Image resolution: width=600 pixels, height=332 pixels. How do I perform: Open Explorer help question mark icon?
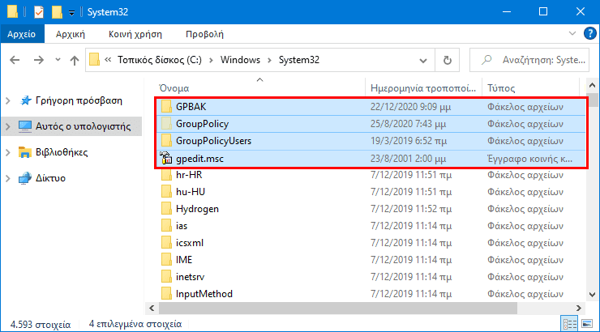589,34
